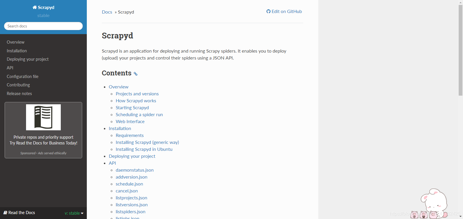Click Sponsored · Ads served ethically text
The width and height of the screenshot is (463, 219).
(43, 153)
